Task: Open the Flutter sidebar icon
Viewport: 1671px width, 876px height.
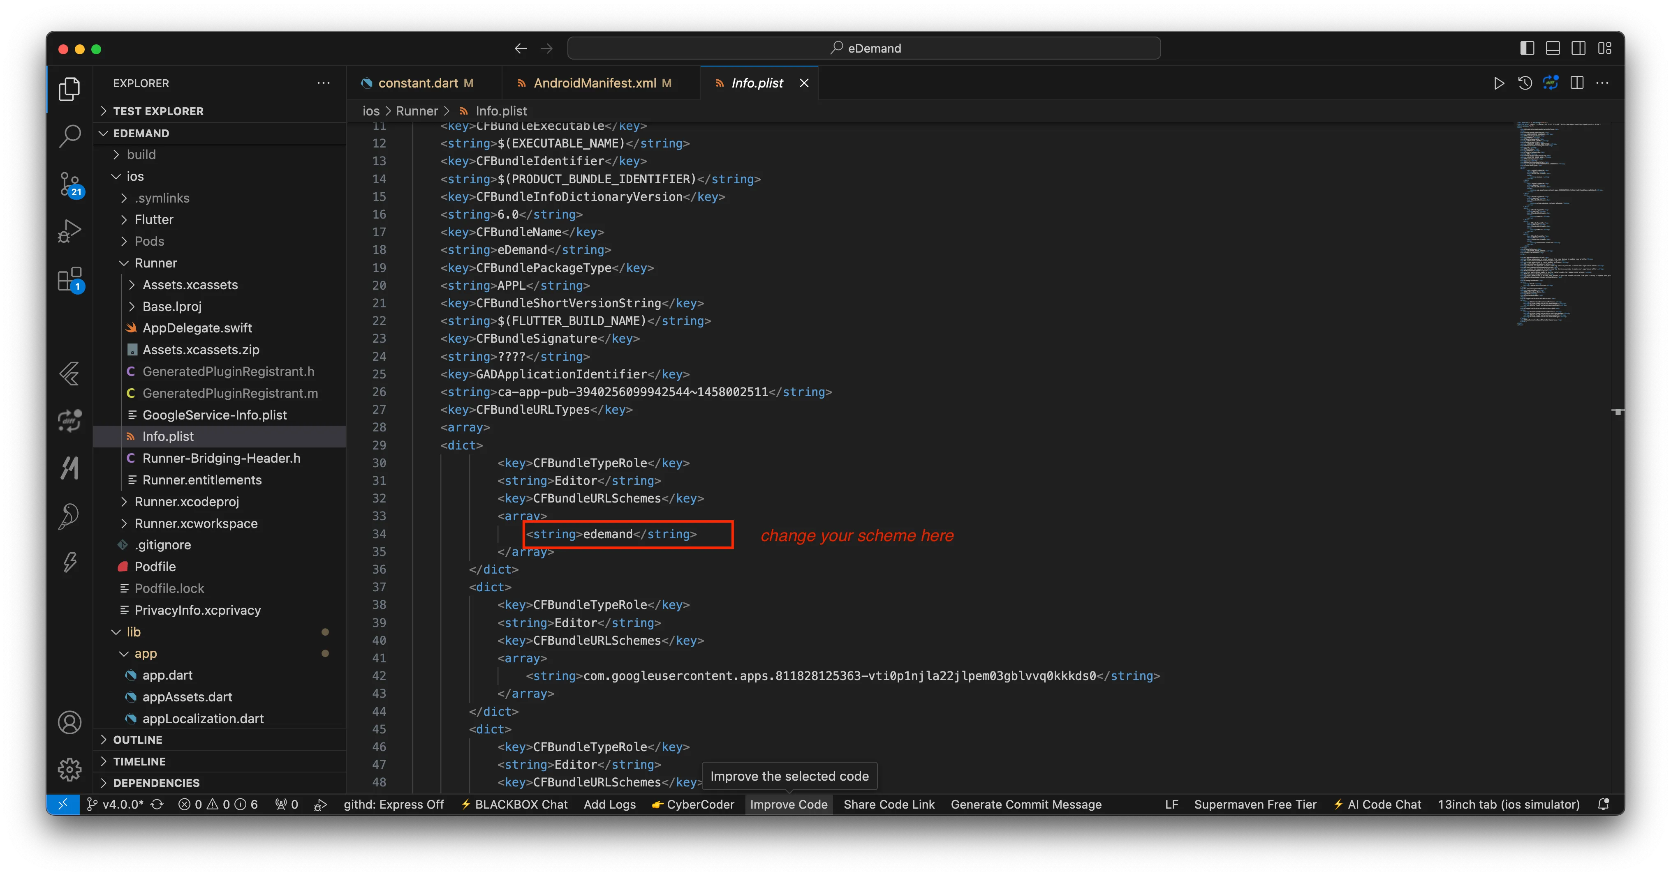Action: tap(69, 373)
